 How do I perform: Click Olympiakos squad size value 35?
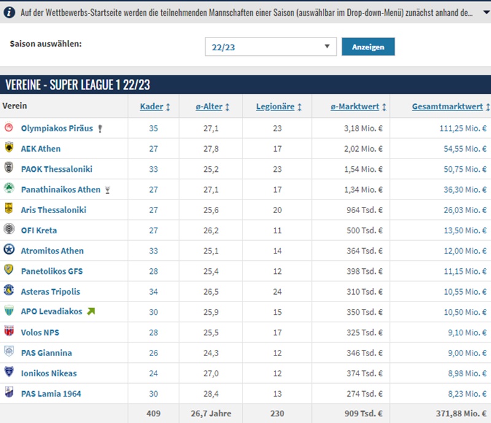click(153, 128)
